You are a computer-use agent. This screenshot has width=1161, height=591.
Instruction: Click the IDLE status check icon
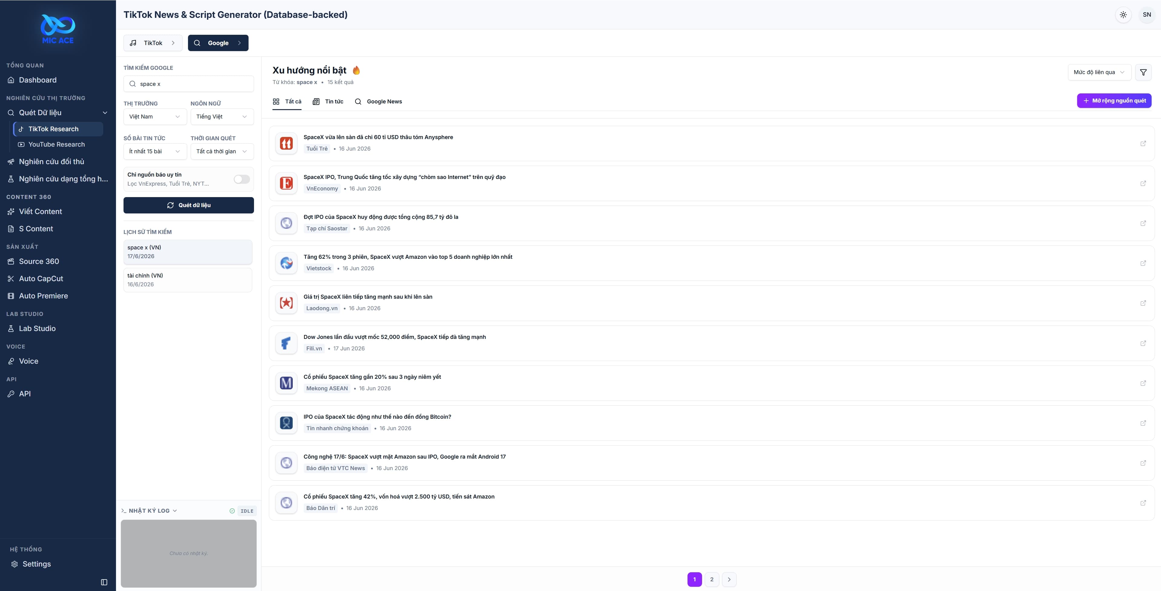pos(232,511)
